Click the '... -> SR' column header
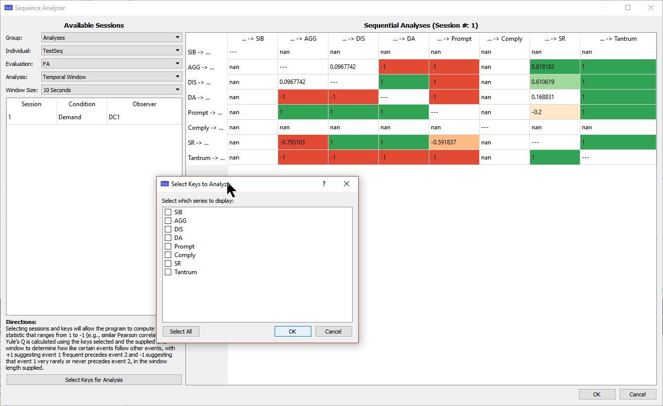Screen dimensions: 663x406 click(x=554, y=39)
